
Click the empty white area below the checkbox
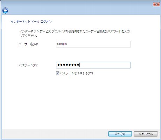coord(80,100)
